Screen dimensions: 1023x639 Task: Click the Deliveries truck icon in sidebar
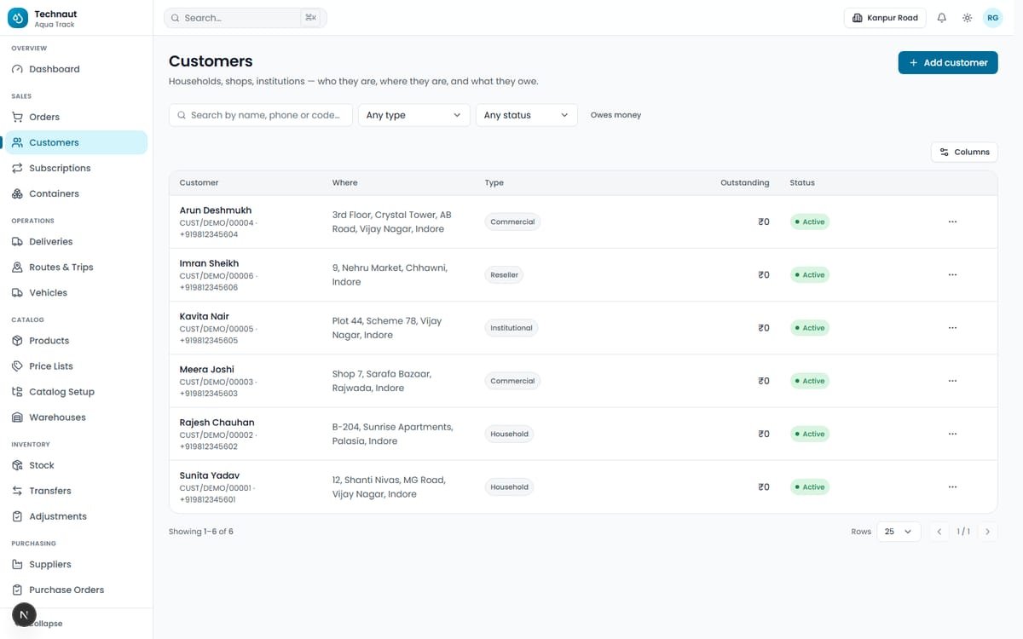pyautogui.click(x=17, y=241)
